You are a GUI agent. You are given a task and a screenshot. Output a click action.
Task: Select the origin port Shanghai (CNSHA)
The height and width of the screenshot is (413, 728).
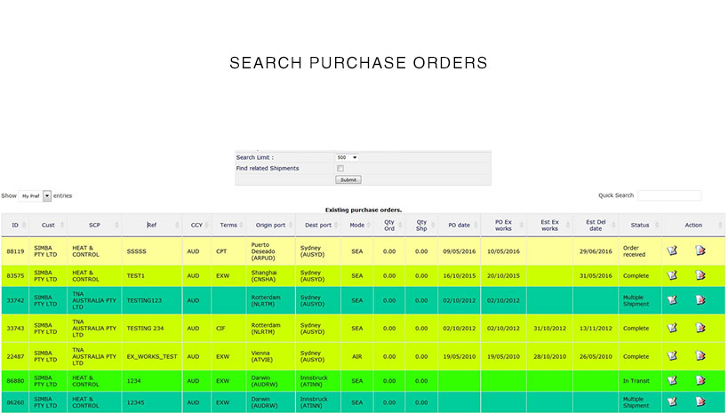(x=271, y=275)
